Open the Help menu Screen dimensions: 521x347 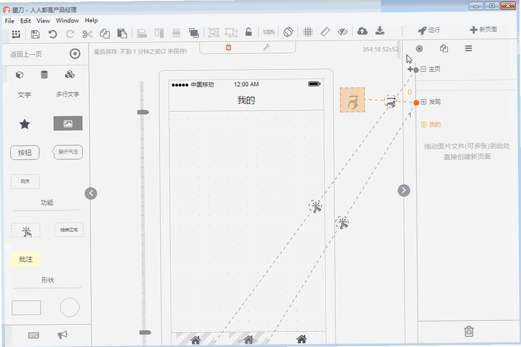pos(91,21)
